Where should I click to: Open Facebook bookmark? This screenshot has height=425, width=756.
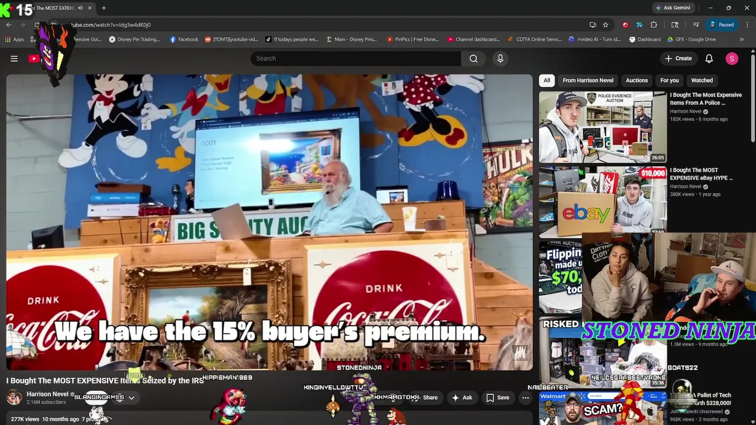(x=184, y=40)
